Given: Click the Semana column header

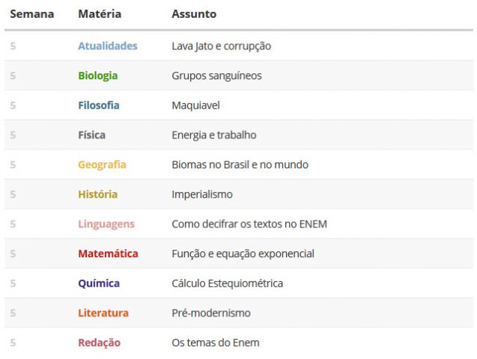Looking at the screenshot, I should coord(32,14).
